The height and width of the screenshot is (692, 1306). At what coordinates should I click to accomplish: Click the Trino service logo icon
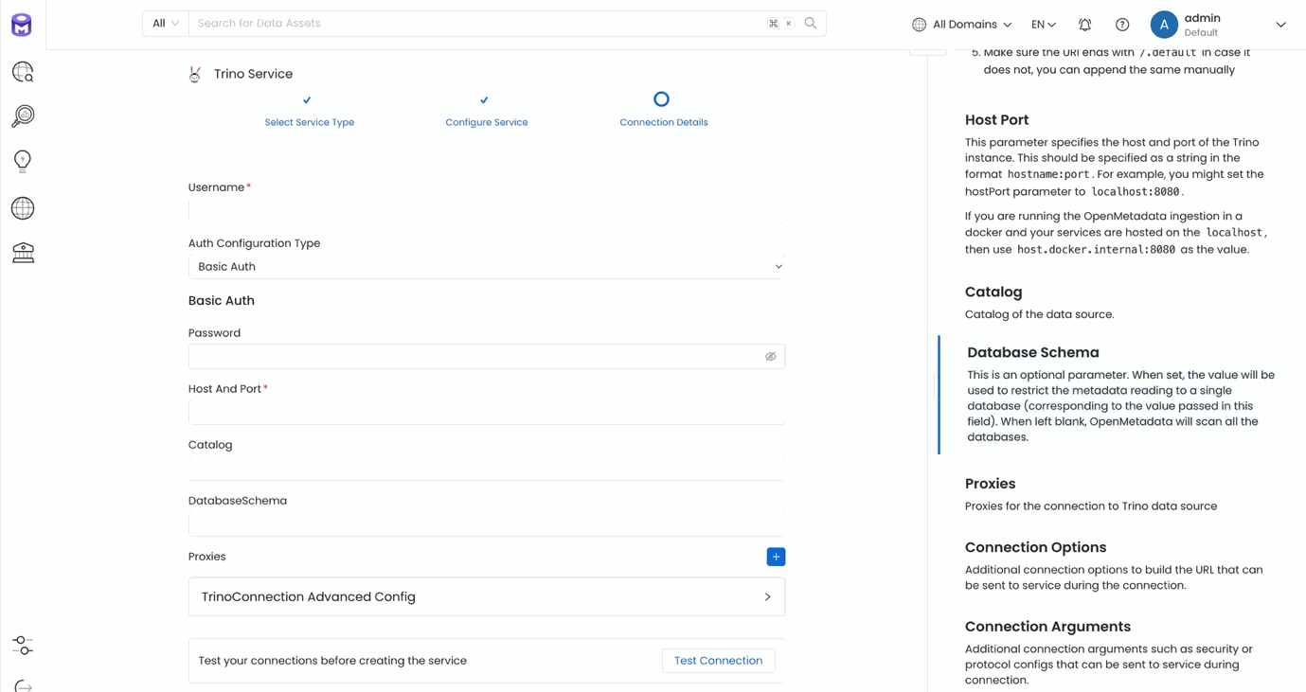(195, 74)
